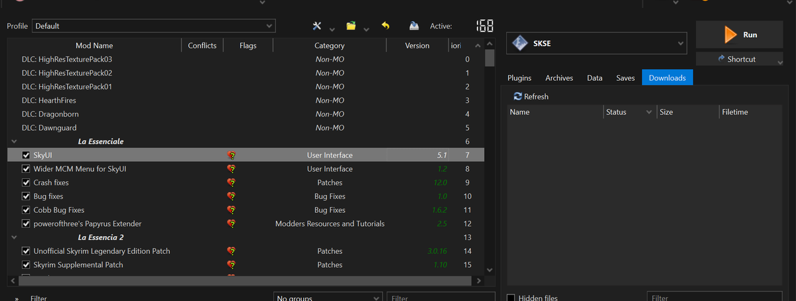
Task: Click Name column header in Downloads
Action: tap(555, 112)
